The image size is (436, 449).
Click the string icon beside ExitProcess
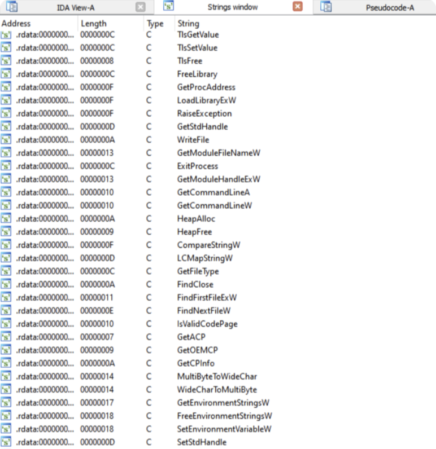pos(6,166)
